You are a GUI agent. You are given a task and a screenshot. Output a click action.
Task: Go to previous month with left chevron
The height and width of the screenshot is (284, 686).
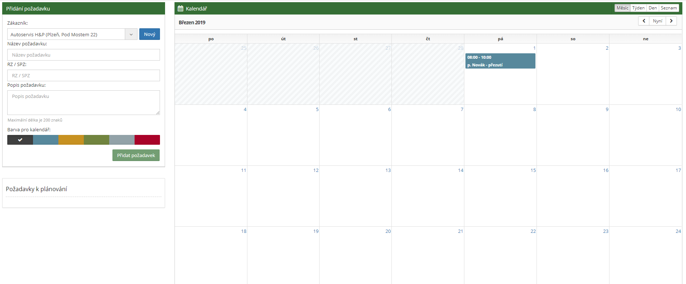(644, 21)
